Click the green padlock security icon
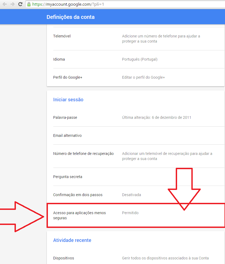The width and height of the screenshot is (225, 264). pyautogui.click(x=29, y=4)
